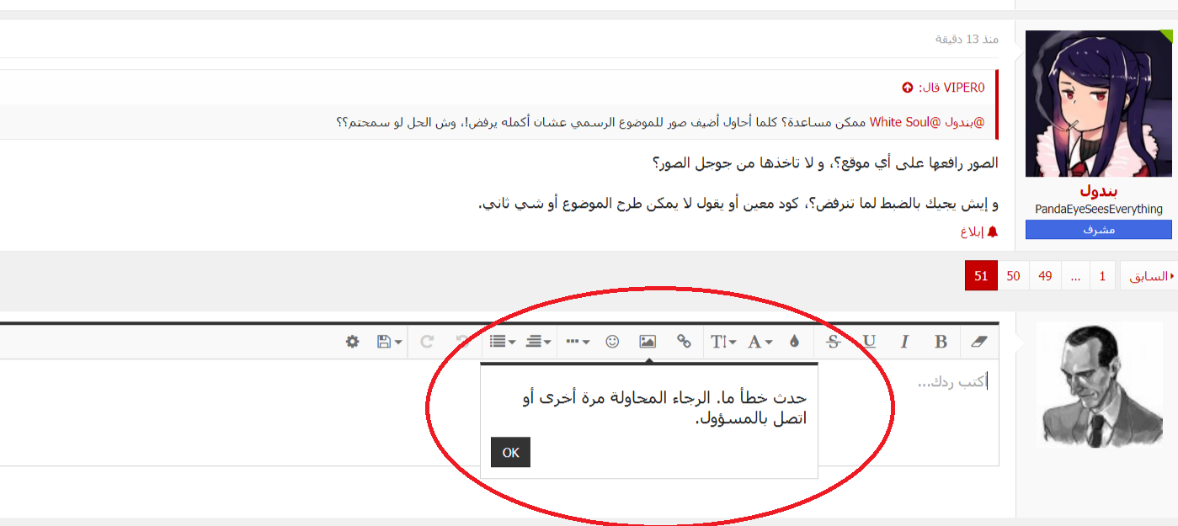1178x526 pixels.
Task: Click the pagination ellipsis button
Action: (1075, 276)
